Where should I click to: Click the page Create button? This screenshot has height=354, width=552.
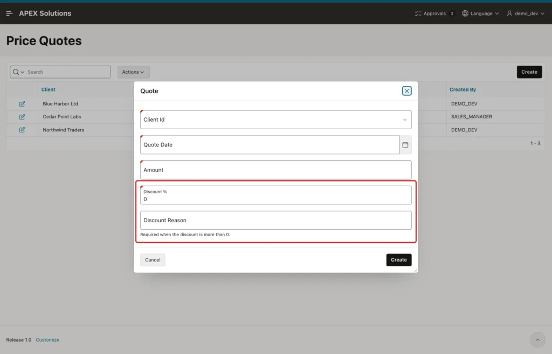click(529, 72)
